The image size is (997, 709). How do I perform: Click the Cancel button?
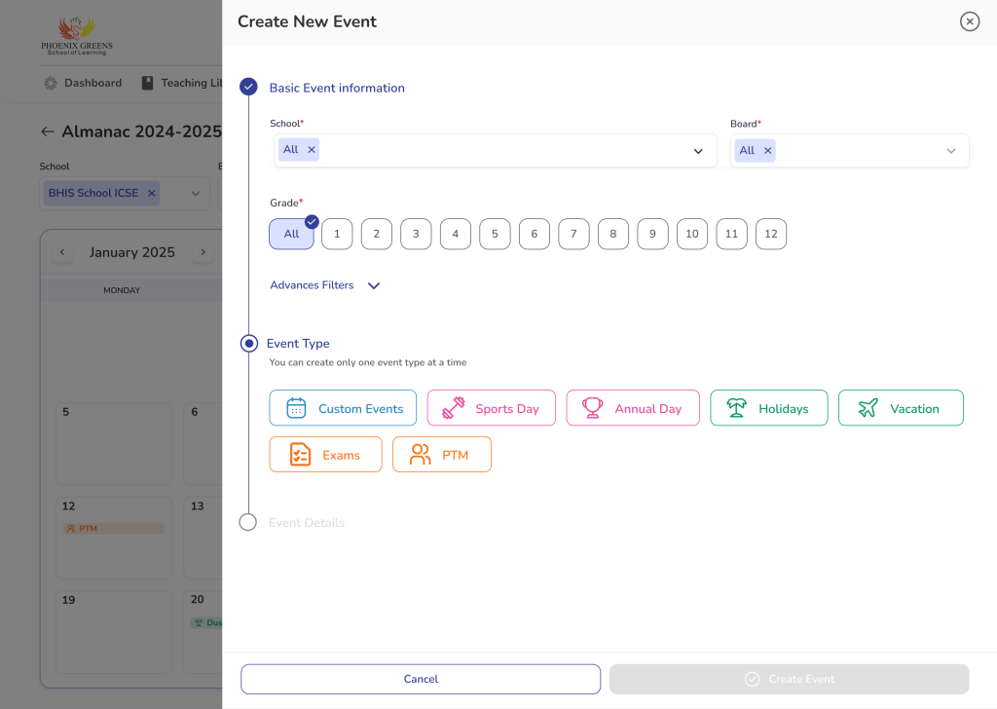pyautogui.click(x=421, y=679)
